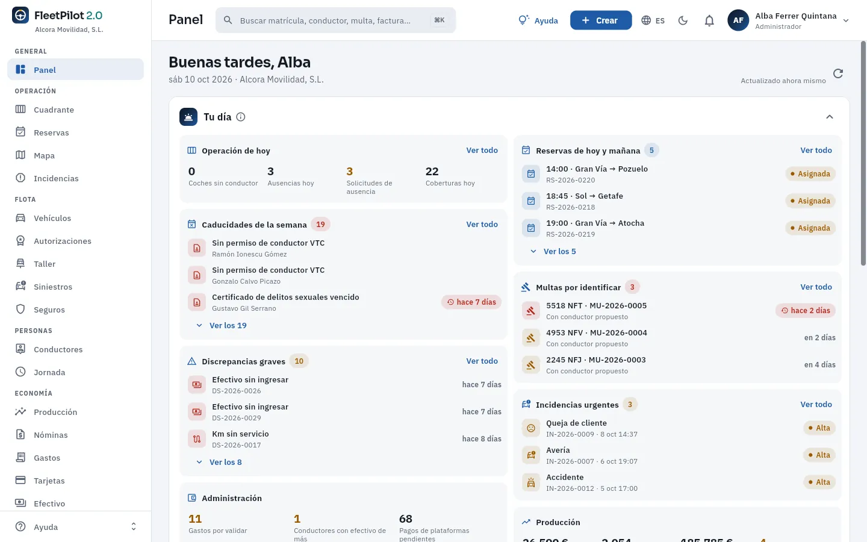
Task: Toggle dark mode moon icon
Action: click(x=683, y=20)
